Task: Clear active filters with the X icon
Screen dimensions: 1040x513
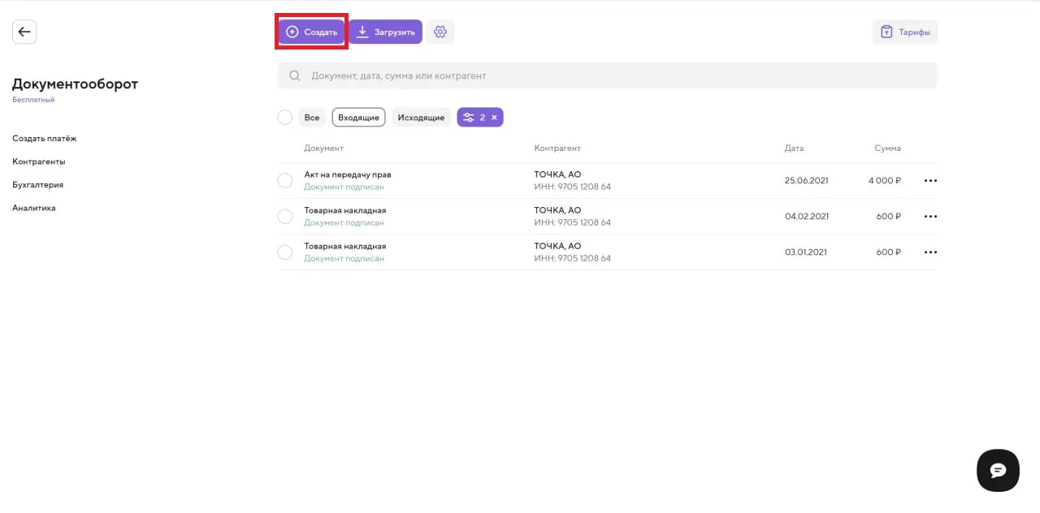Action: 494,118
